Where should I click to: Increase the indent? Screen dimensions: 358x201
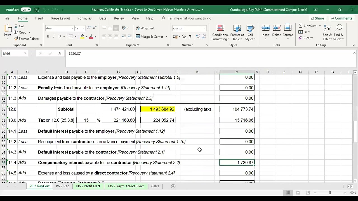click(x=130, y=37)
